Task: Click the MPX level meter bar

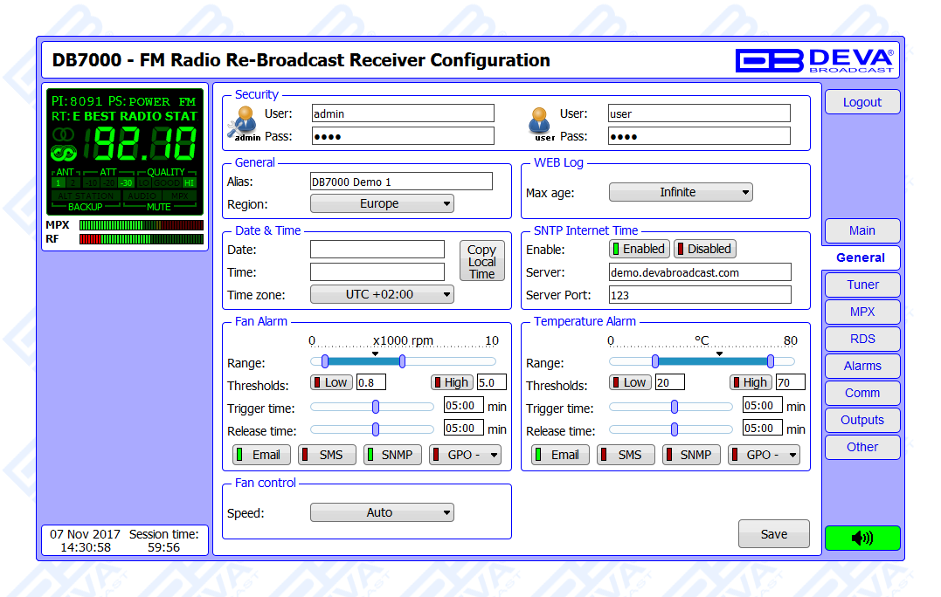Action: pos(141,225)
